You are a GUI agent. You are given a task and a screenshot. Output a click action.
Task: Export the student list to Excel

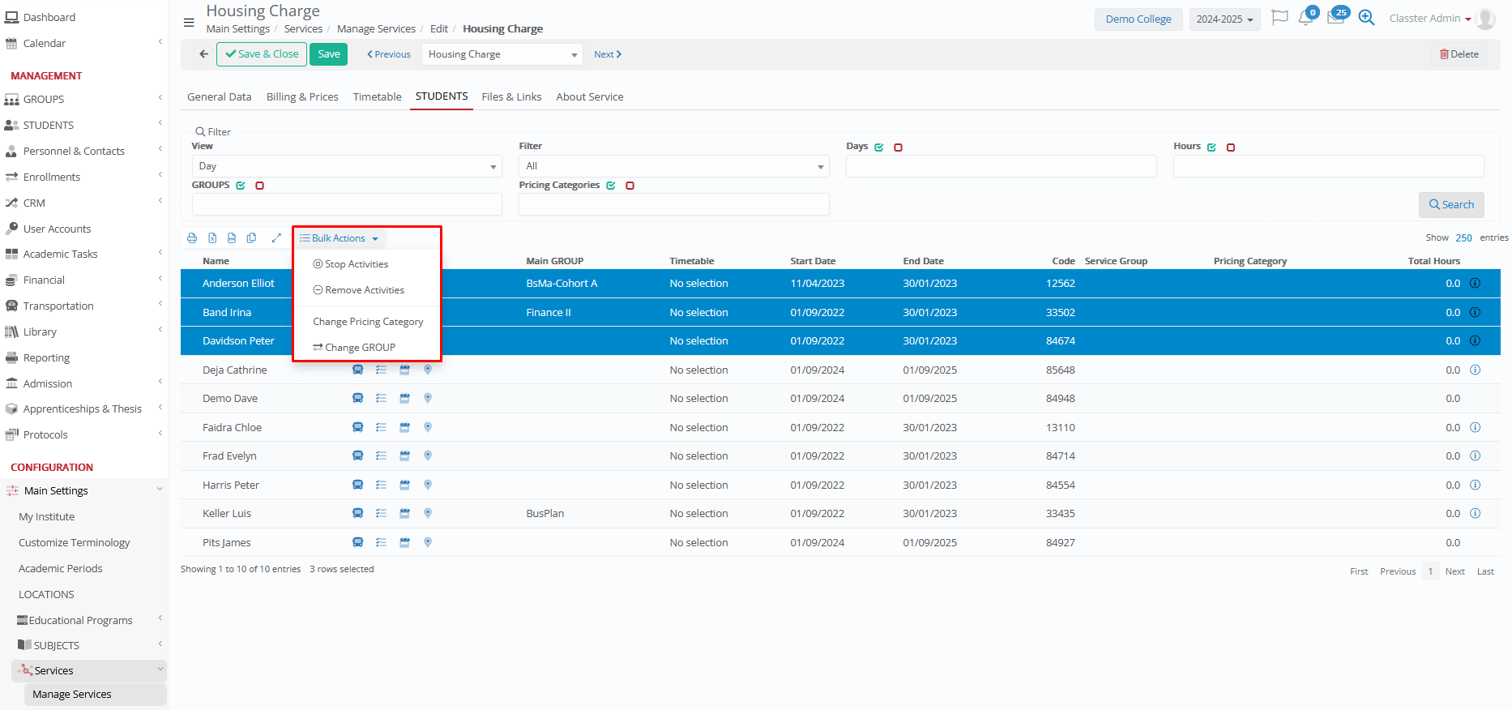point(212,238)
